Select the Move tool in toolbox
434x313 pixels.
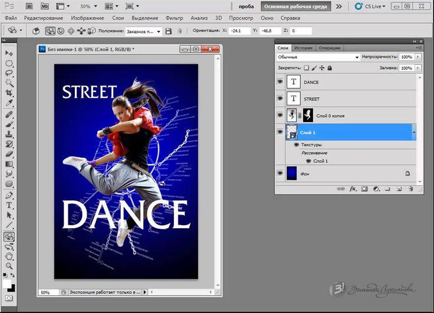coord(9,52)
